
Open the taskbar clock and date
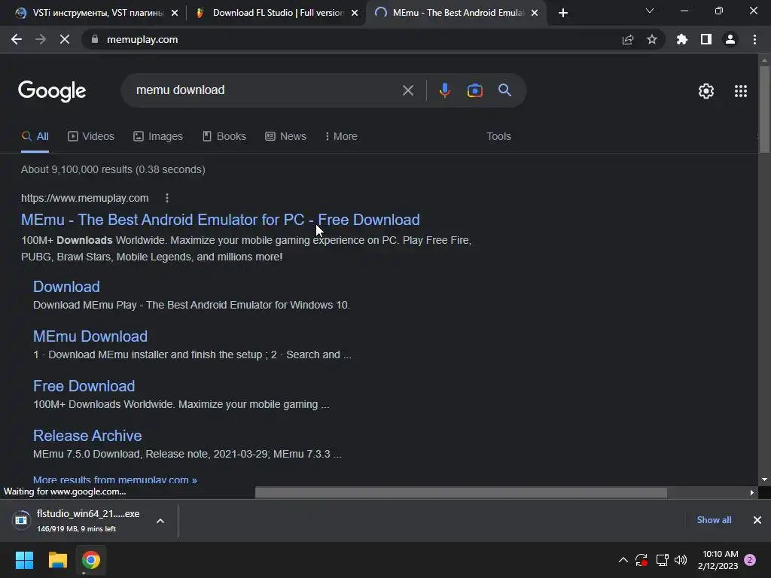click(x=718, y=560)
